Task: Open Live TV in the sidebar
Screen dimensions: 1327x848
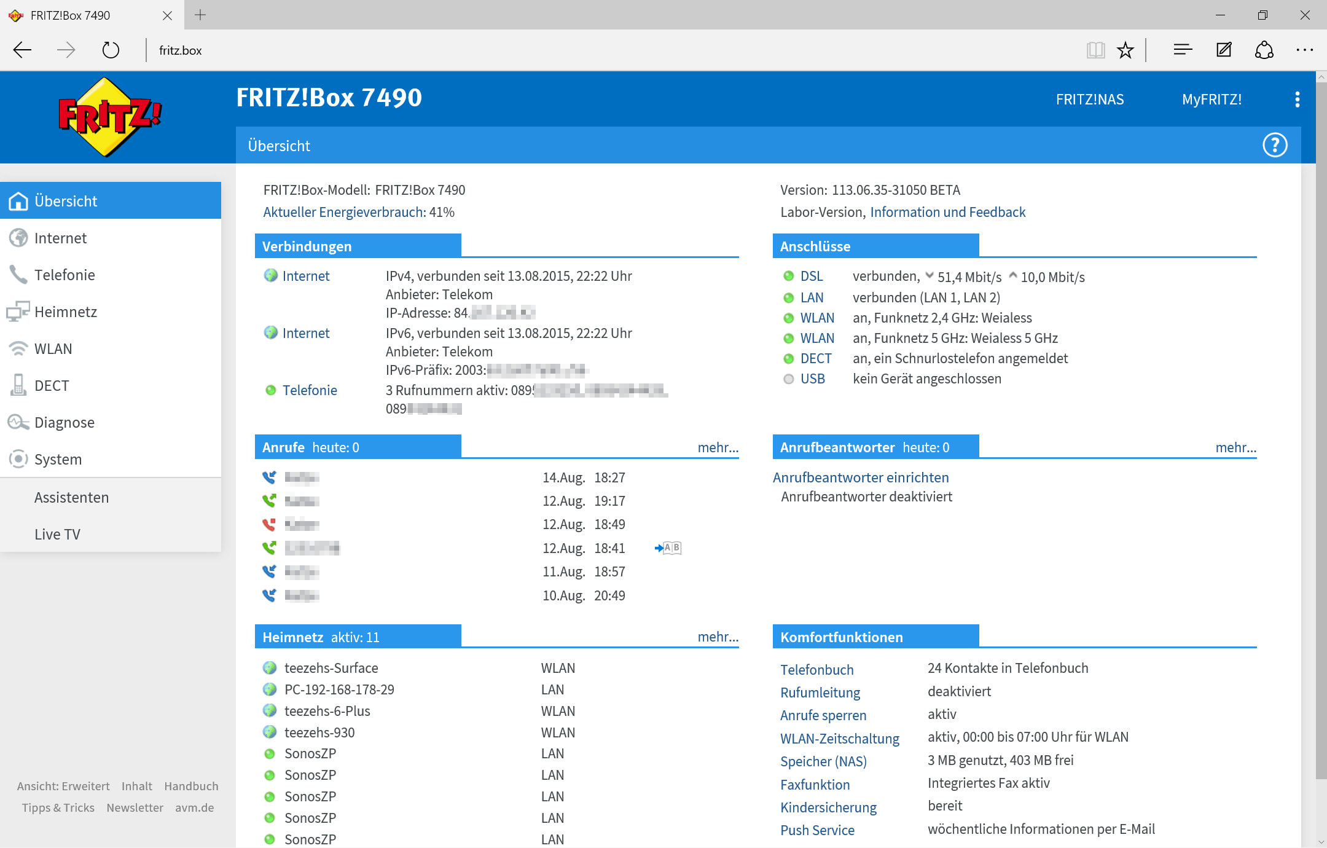Action: tap(57, 534)
